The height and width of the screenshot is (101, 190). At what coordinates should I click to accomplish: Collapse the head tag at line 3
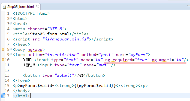pos(11,23)
